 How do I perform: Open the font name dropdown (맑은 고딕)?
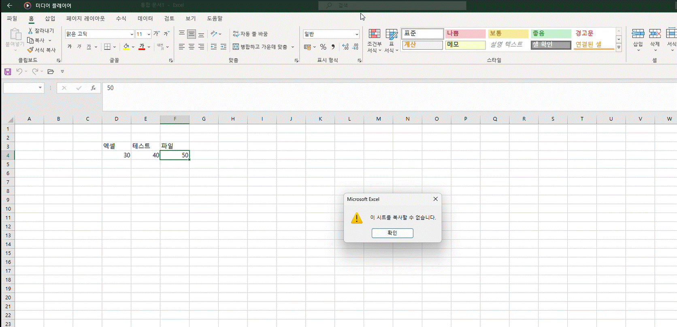(132, 34)
